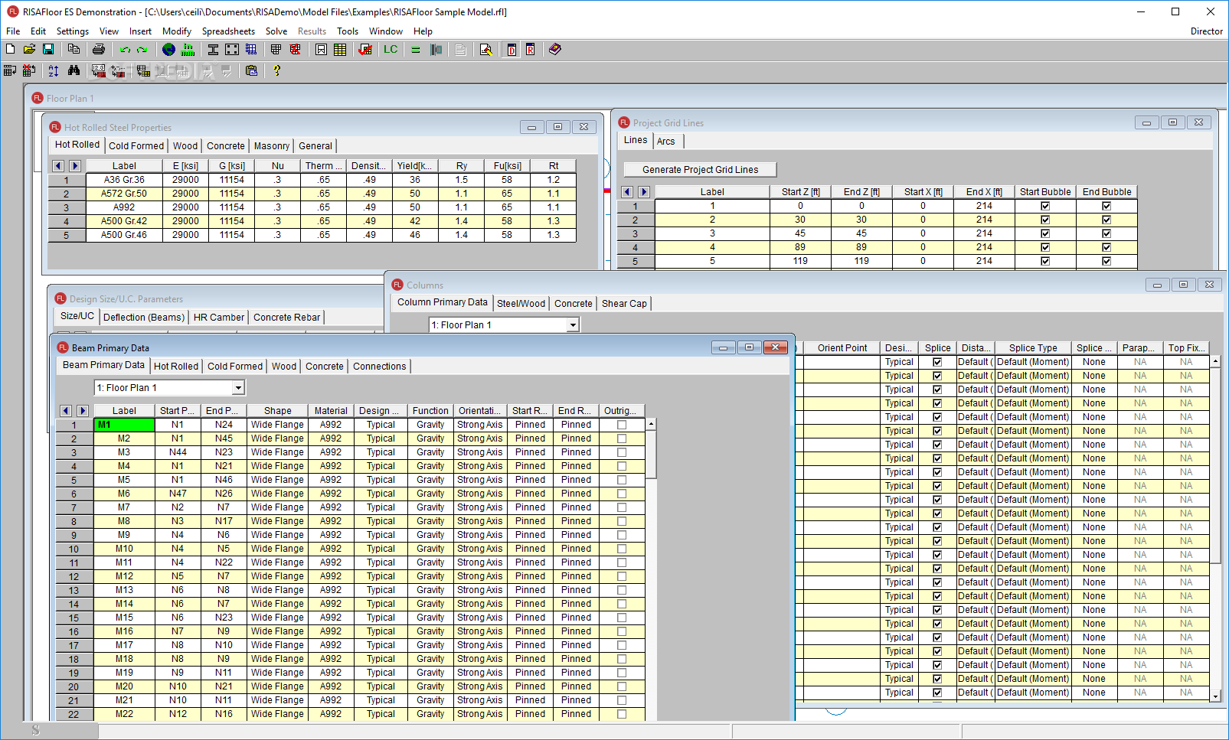Click the green equals sign icon
The width and height of the screenshot is (1229, 740).
pos(416,50)
